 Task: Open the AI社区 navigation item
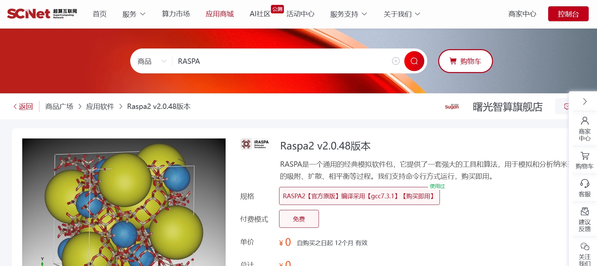click(x=260, y=14)
